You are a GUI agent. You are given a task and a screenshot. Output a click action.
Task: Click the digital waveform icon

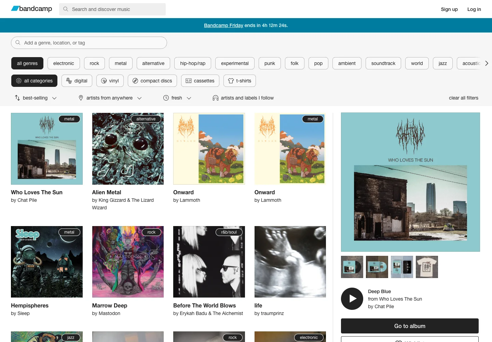click(69, 81)
